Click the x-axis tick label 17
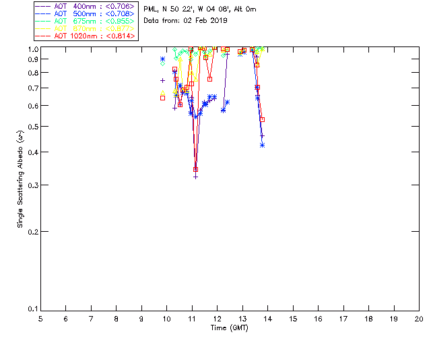Image resolution: width=431 pixels, height=345 pixels. click(x=343, y=319)
